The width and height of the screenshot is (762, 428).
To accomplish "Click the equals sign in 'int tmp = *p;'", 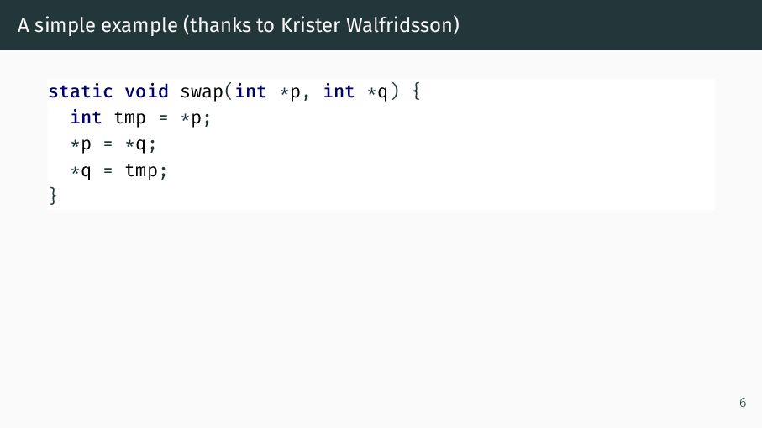I will (x=163, y=118).
